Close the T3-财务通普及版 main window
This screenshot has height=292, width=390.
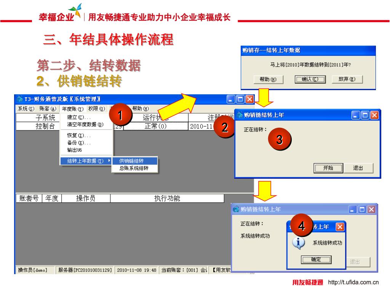point(250,99)
